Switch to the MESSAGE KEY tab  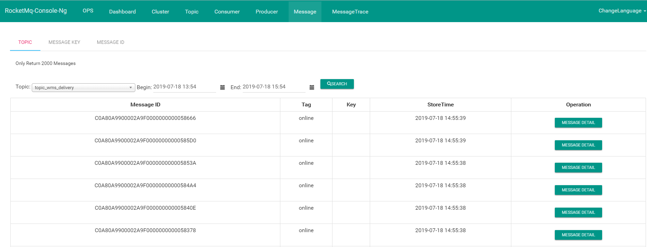coord(64,42)
